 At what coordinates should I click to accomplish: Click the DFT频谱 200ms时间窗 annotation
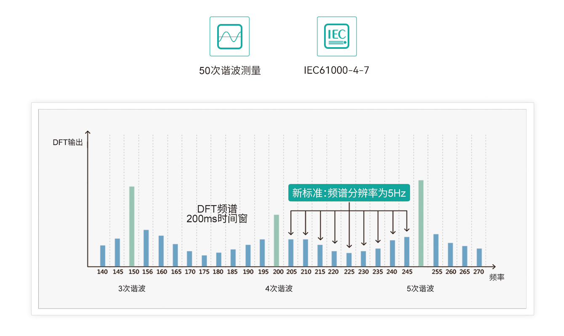(217, 214)
